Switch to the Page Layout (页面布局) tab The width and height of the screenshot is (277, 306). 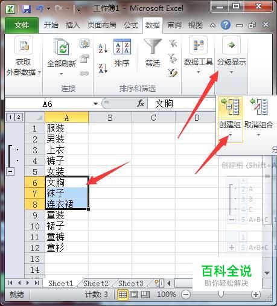(102, 25)
